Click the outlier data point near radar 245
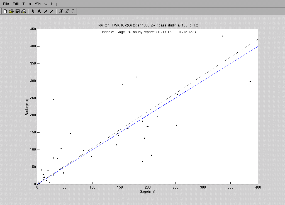 pyautogui.click(x=53, y=100)
